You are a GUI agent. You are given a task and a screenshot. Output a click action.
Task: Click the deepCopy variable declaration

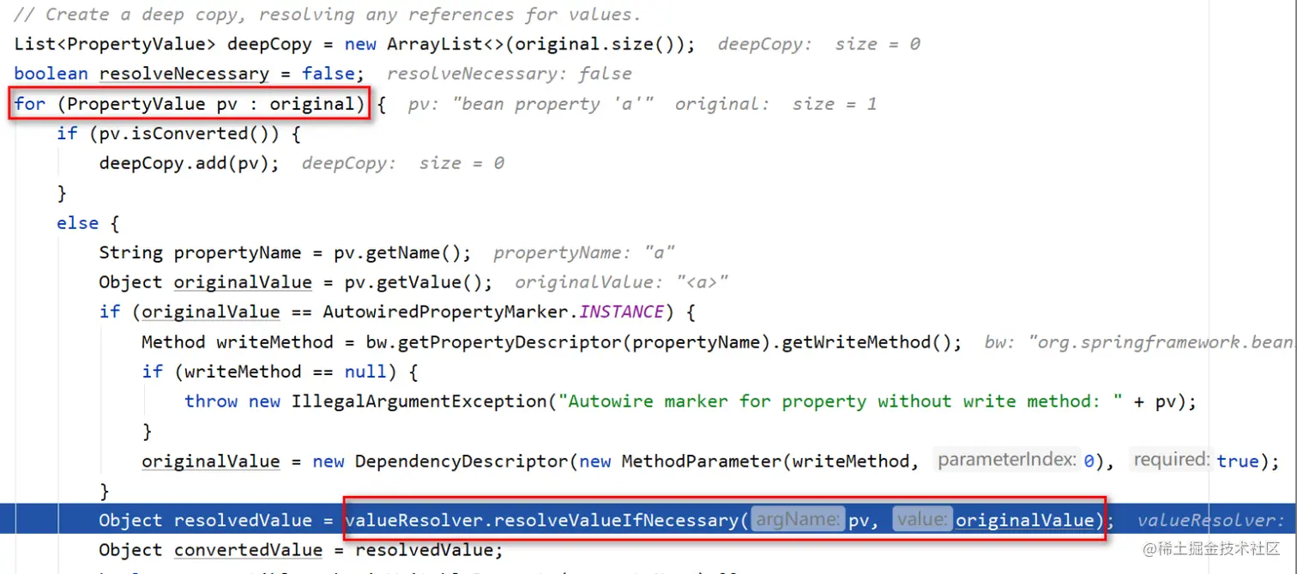coord(282,44)
